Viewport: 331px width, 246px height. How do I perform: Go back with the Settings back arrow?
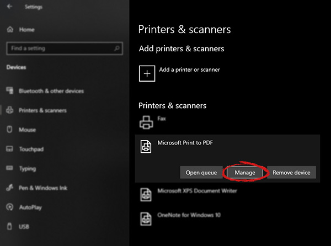pos(9,7)
